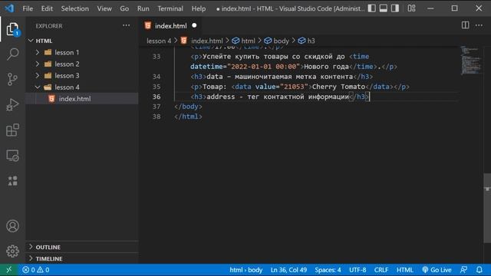Screen dimensions: 491x276
Task: Open the Source Control view
Action: tap(12, 80)
